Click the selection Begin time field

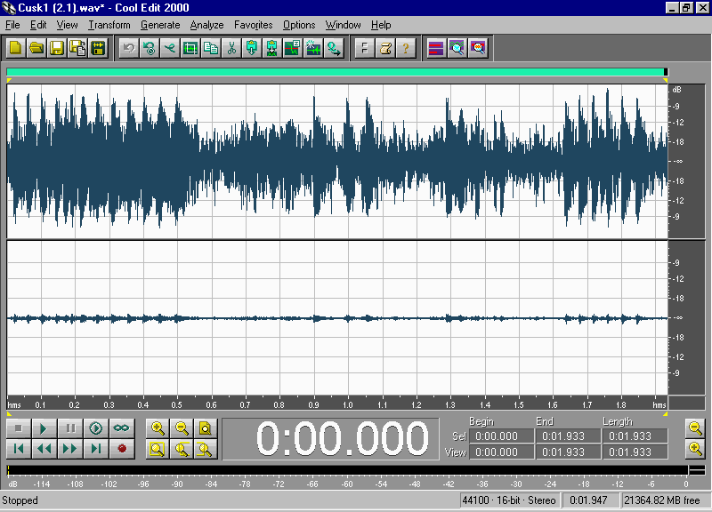tap(501, 436)
